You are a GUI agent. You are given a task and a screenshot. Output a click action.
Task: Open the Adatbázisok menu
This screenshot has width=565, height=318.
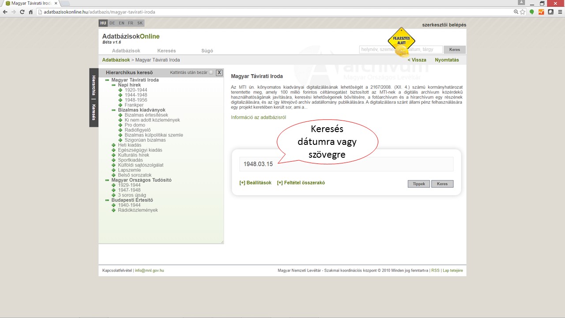click(126, 51)
